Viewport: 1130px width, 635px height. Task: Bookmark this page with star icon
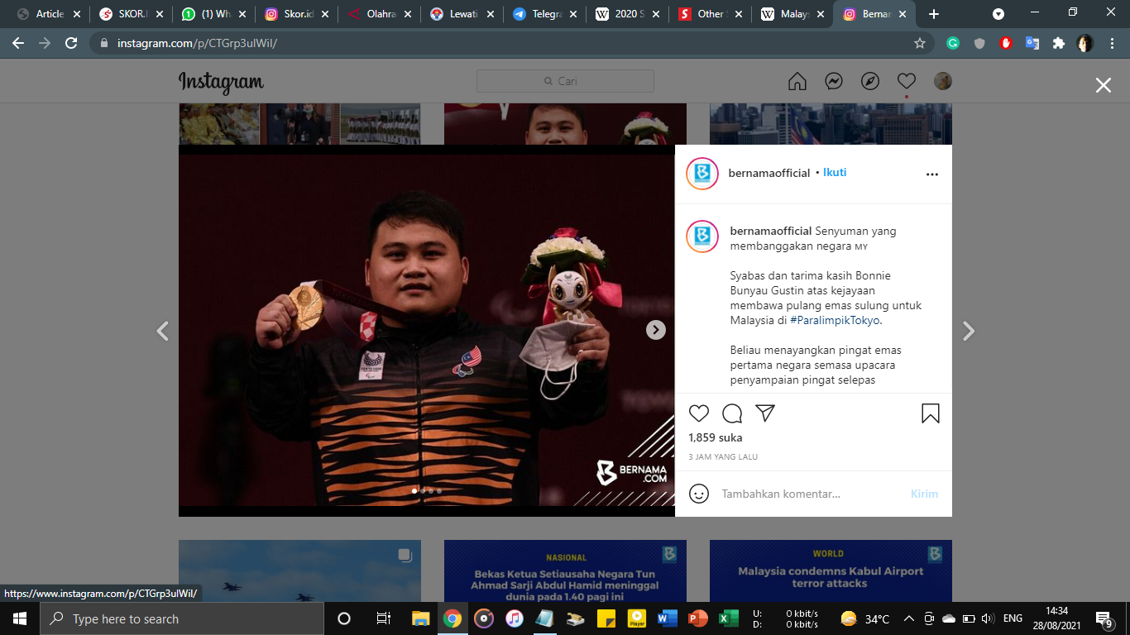[x=919, y=43]
